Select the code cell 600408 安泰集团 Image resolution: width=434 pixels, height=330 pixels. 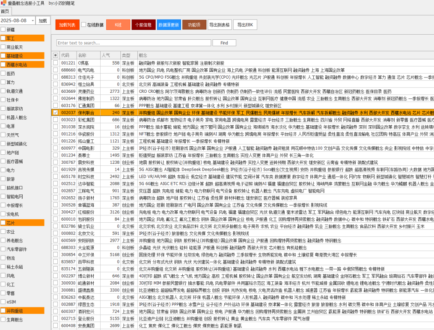point(68,326)
